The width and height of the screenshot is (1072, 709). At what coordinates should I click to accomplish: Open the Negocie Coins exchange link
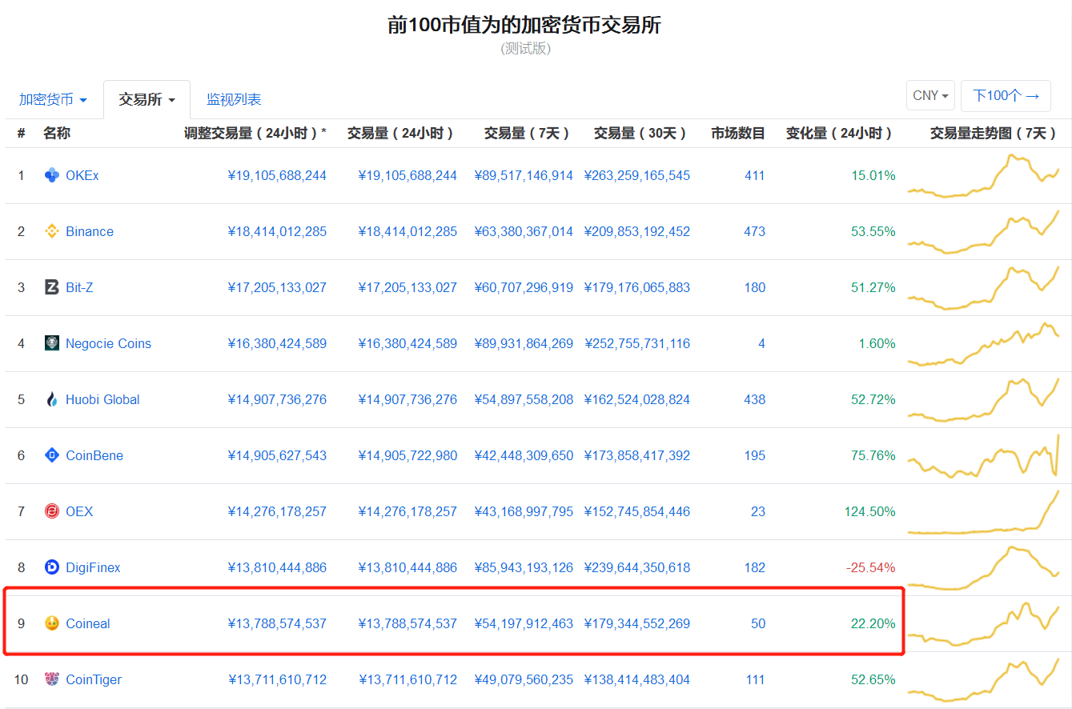108,343
